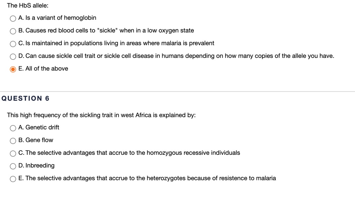The width and height of the screenshot is (355, 199).
Task: Select option D about sickle cell trait copies
Action: [x=13, y=56]
